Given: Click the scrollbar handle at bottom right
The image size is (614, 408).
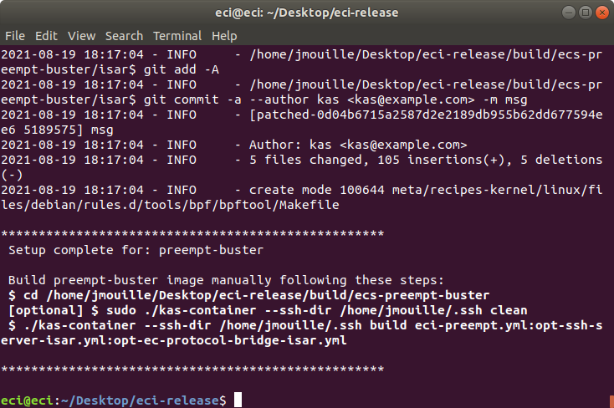Looking at the screenshot, I should tap(611, 402).
